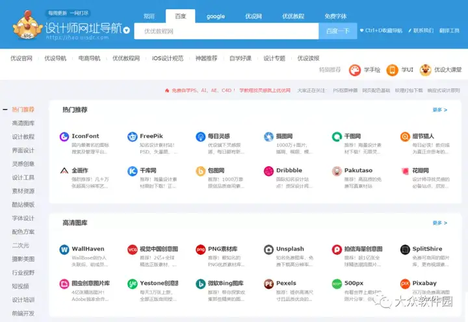Click the 千图网 green icon
The width and height of the screenshot is (468, 322).
(337, 136)
